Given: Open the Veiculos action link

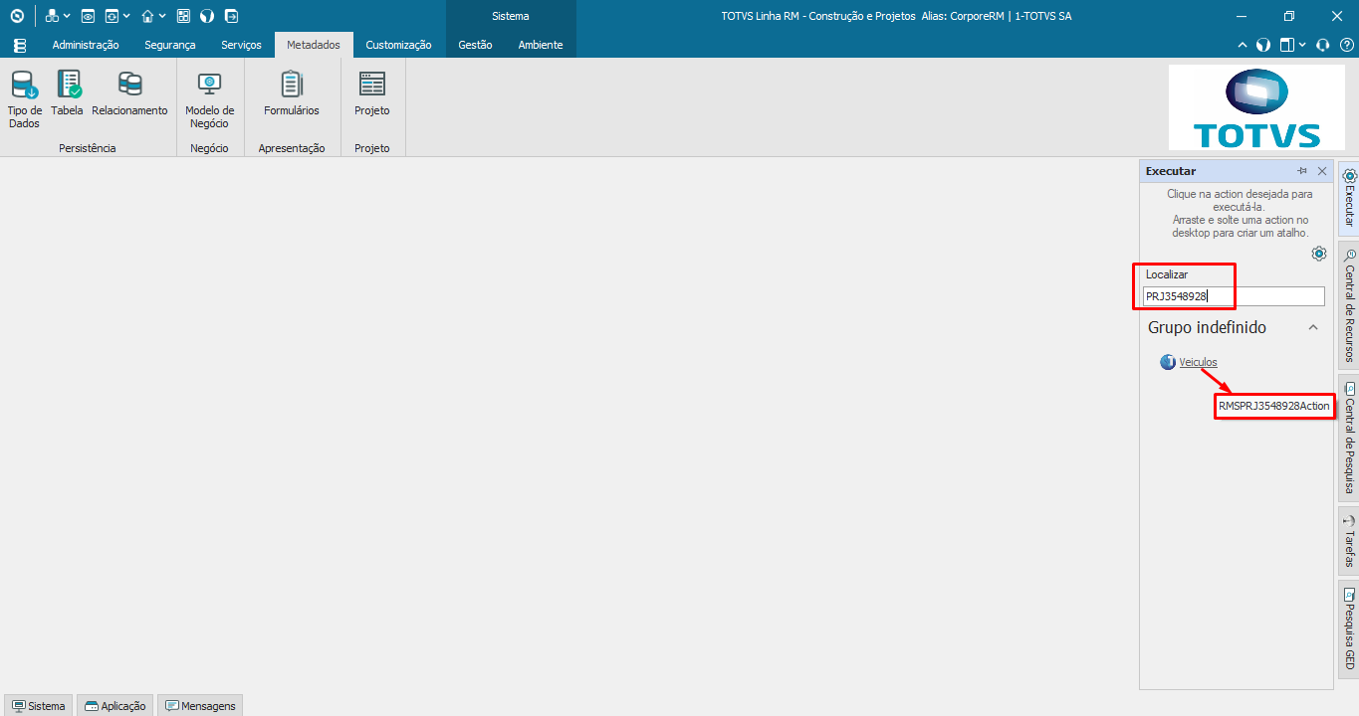Looking at the screenshot, I should 1199,362.
